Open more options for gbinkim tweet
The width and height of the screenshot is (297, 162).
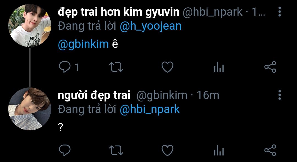(280, 95)
